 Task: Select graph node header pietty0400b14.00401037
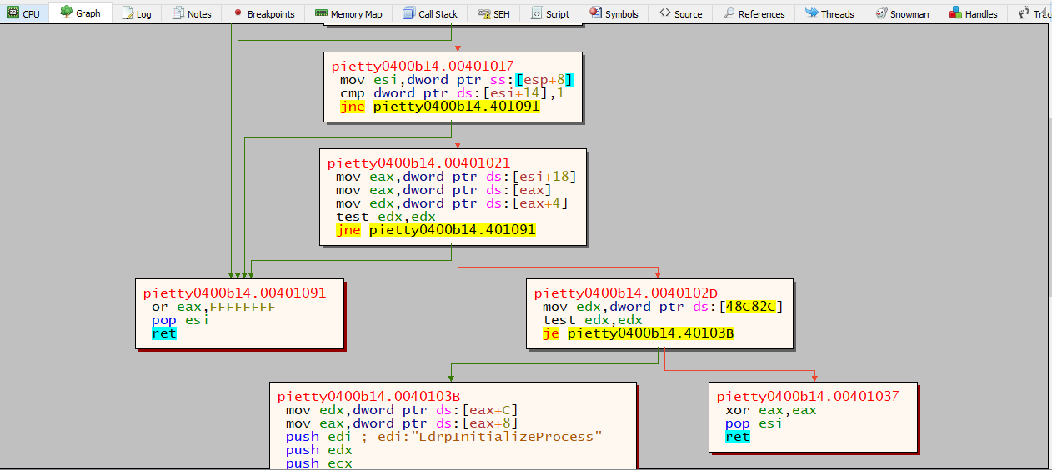pos(808,396)
